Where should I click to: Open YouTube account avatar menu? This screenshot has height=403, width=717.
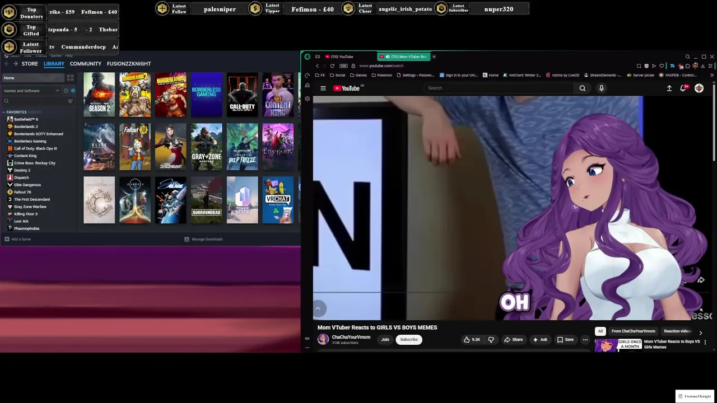[x=699, y=88]
